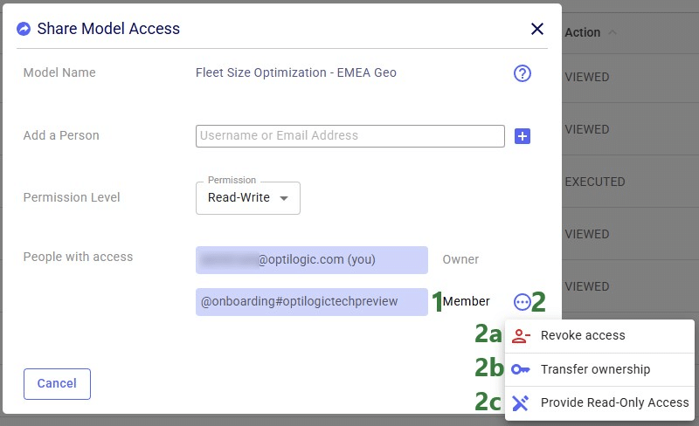Choose Transfer ownership menu option
This screenshot has width=699, height=426.
595,369
